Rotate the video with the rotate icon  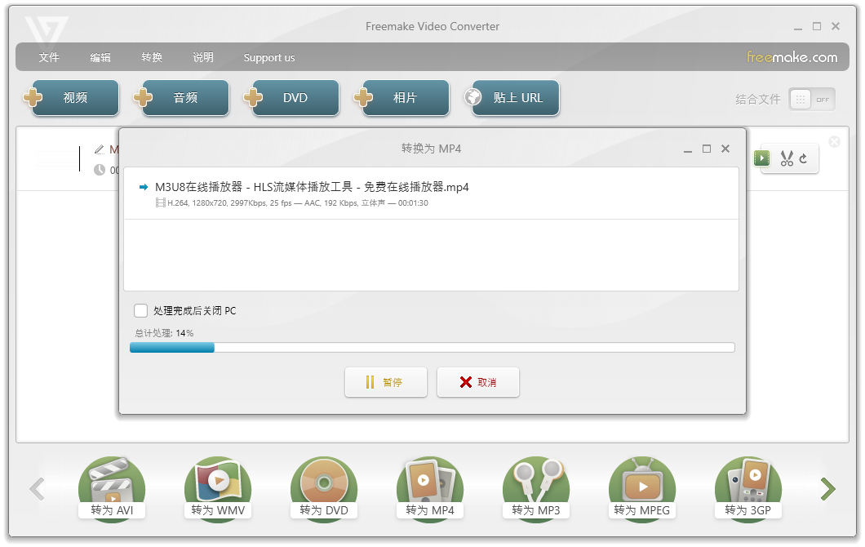click(x=803, y=158)
